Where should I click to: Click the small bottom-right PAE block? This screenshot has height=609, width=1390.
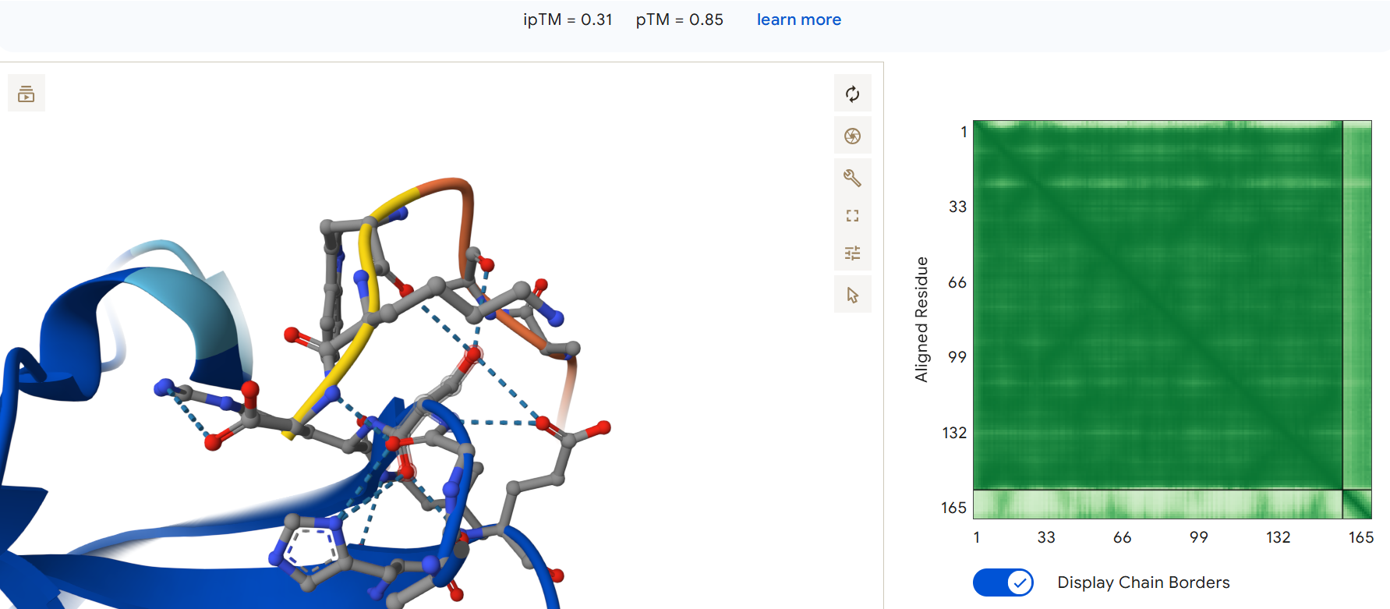pyautogui.click(x=1357, y=505)
